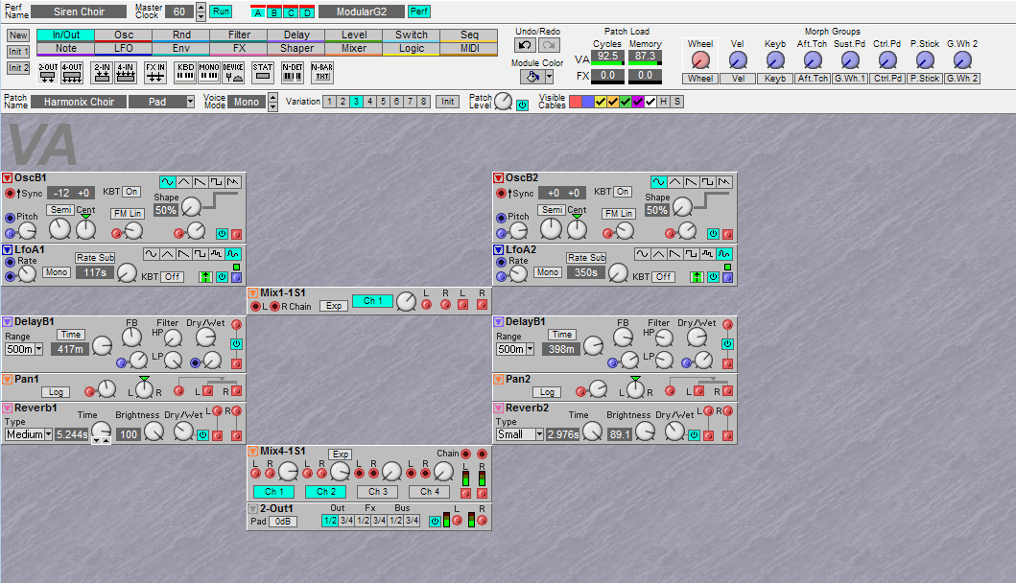
Task: Open the Module Color dropdown arrow
Action: 549,77
